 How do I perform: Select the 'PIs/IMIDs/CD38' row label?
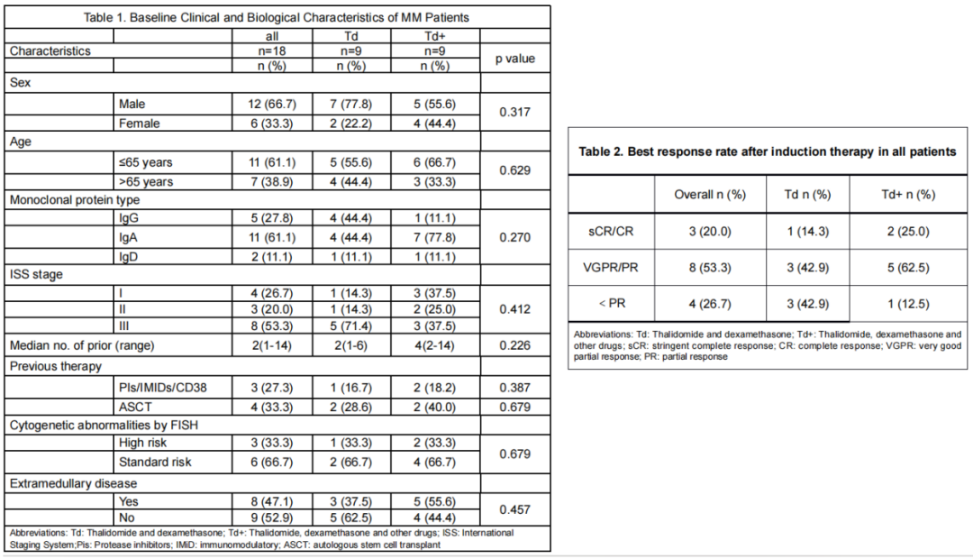(x=162, y=388)
